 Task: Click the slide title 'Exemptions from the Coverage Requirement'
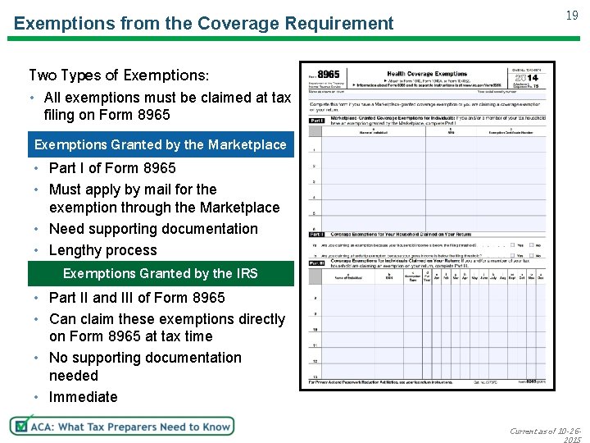(x=203, y=23)
